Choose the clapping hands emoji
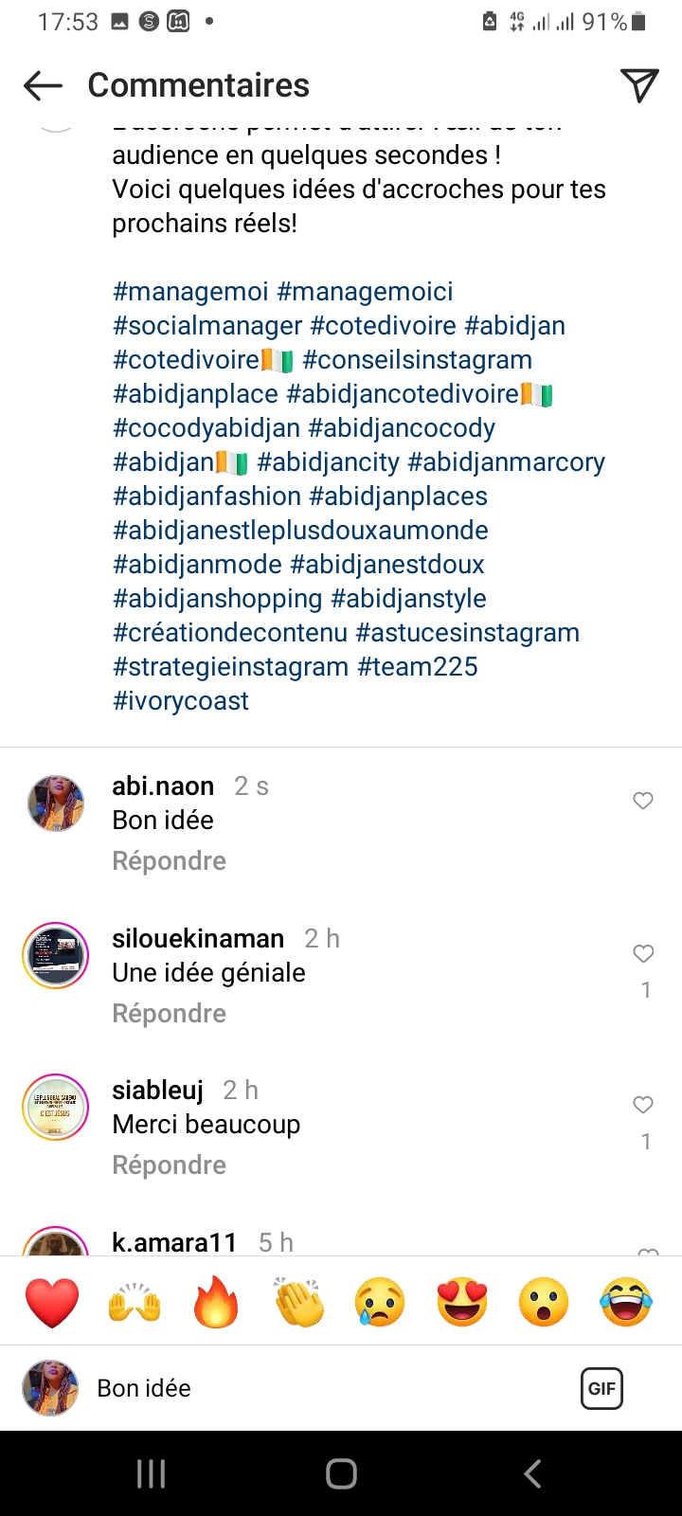 (x=298, y=1302)
